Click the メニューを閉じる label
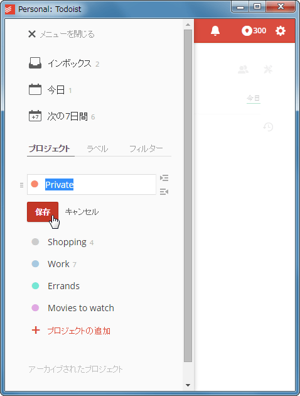This screenshot has height=396, width=300. 67,34
